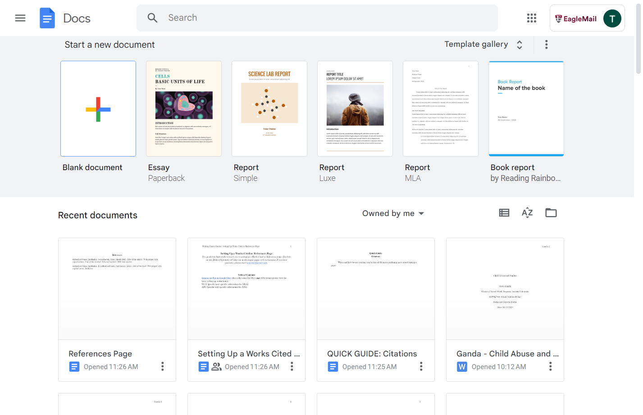The width and height of the screenshot is (643, 415).
Task: Click the Docs title text
Action: pos(77,18)
